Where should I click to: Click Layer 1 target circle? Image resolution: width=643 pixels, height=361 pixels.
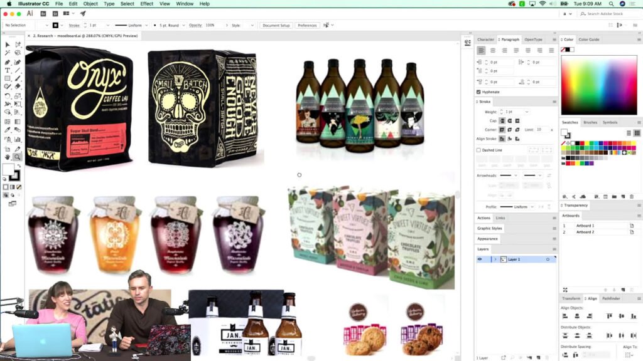click(x=548, y=259)
